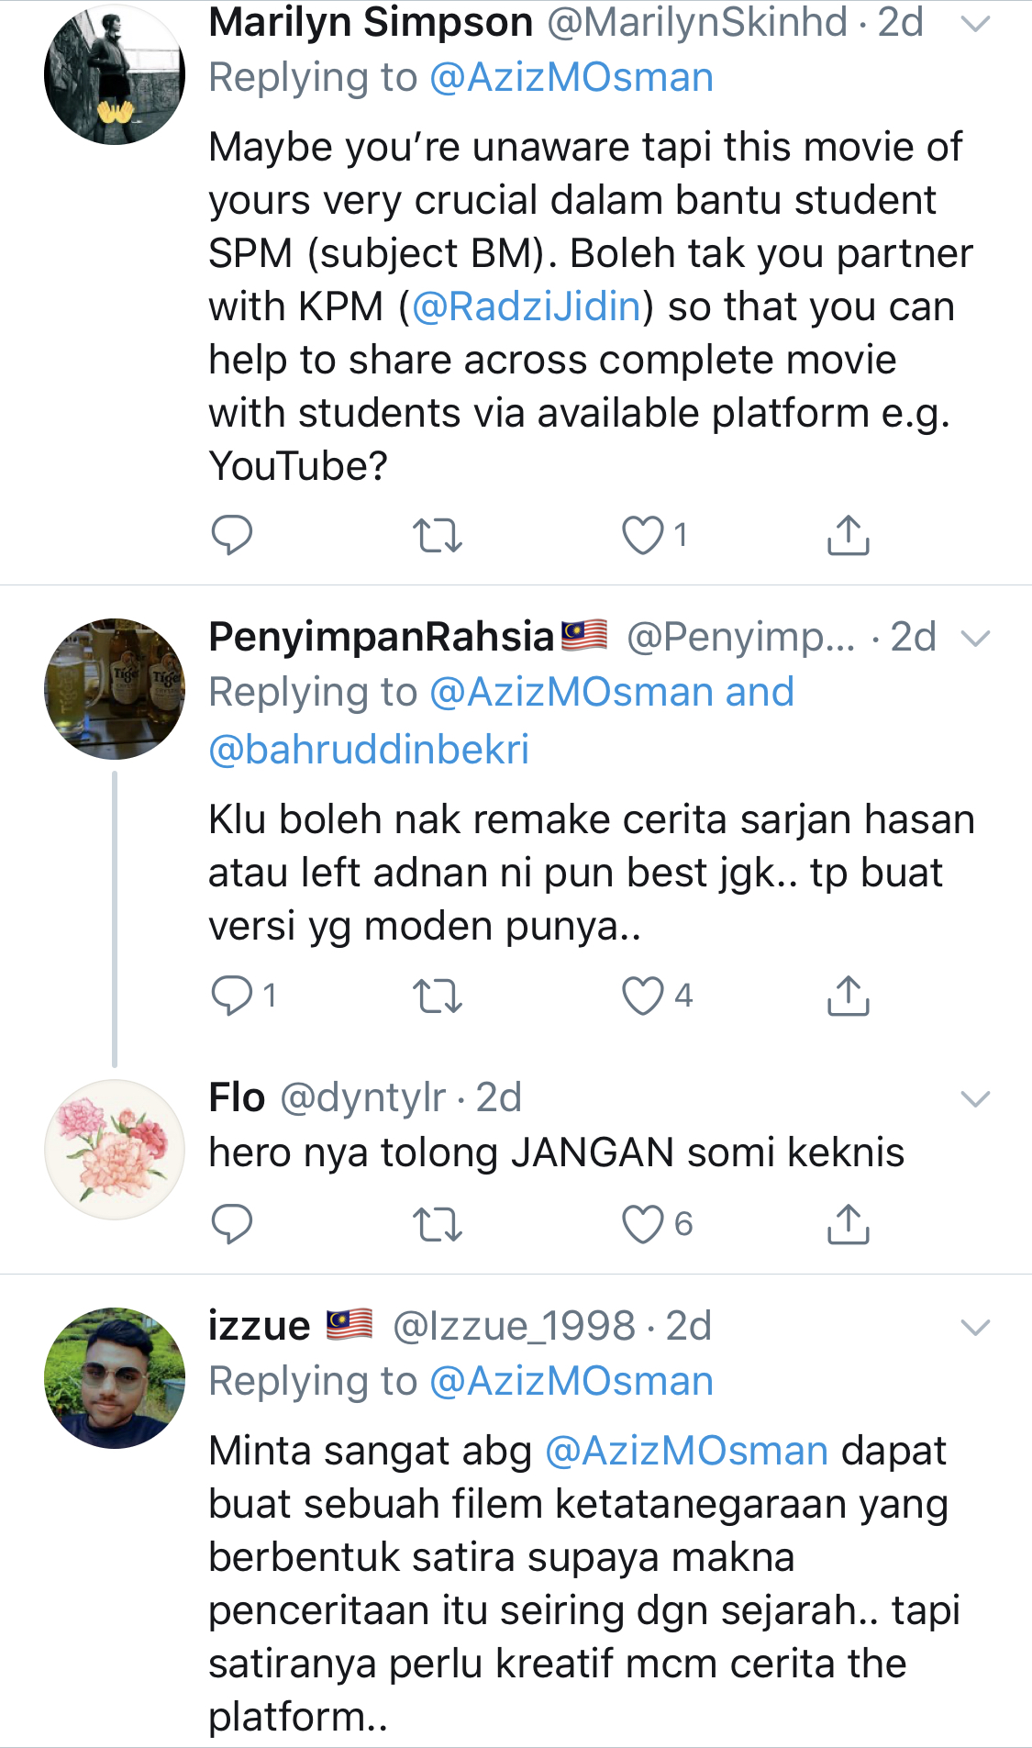The width and height of the screenshot is (1032, 1748).
Task: Retweet Marilyn Simpson's tweet
Action: [437, 535]
